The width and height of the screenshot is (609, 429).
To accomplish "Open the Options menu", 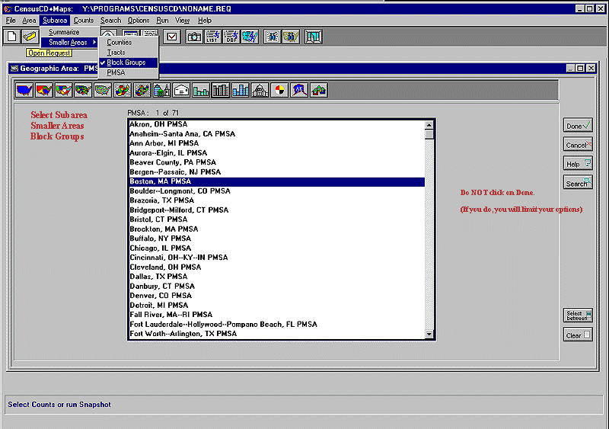I will tap(139, 21).
